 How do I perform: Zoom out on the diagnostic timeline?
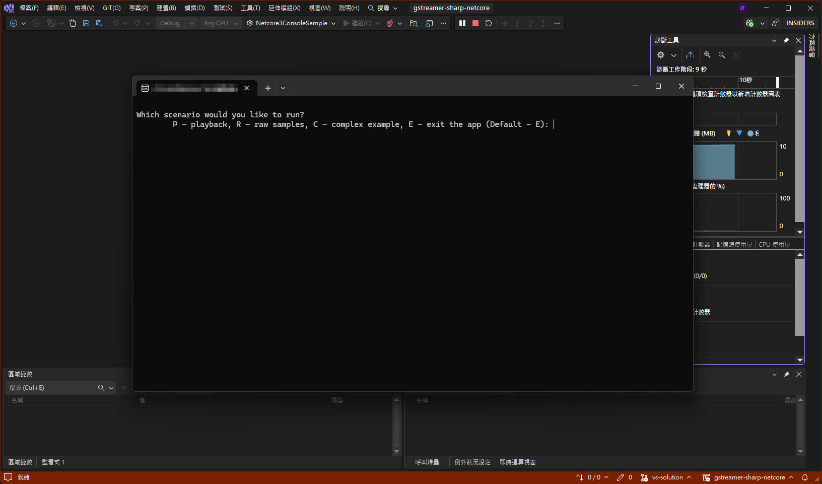coord(722,55)
